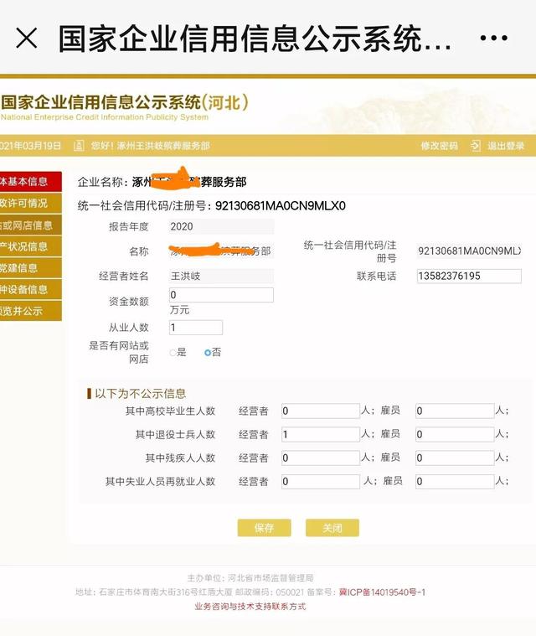Click the date text 2021年03月19日
Viewport: 536px width, 636px height.
point(30,146)
